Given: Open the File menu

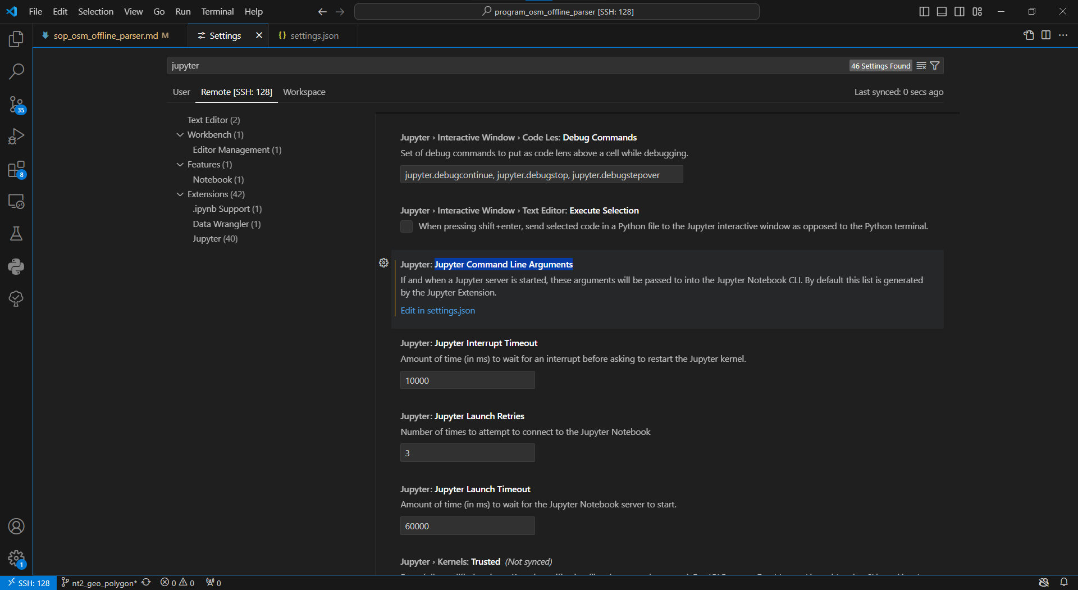Looking at the screenshot, I should coord(35,12).
